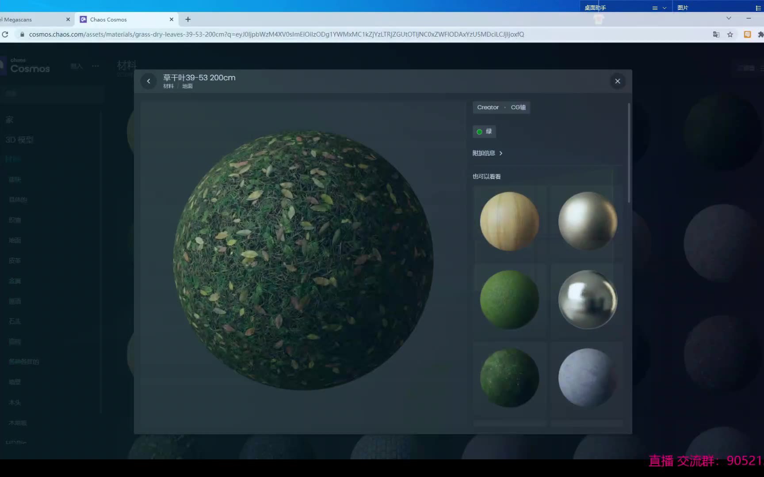This screenshot has height=477, width=764.
Task: Close the material detail dialog
Action: pyautogui.click(x=618, y=81)
